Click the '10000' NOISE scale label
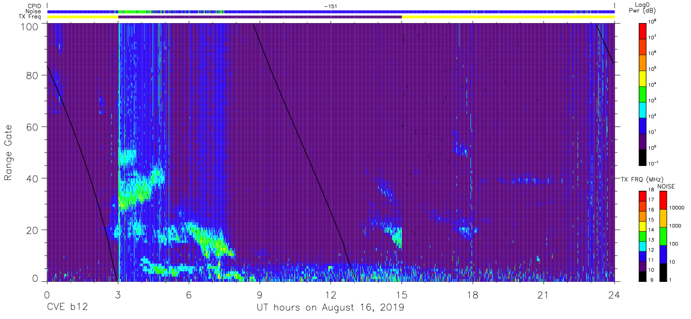The image size is (691, 319). coord(676,208)
